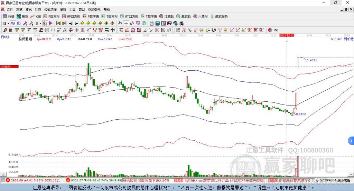Open the 赢家轮 wheel tool
The width and height of the screenshot is (354, 191).
(184, 17)
